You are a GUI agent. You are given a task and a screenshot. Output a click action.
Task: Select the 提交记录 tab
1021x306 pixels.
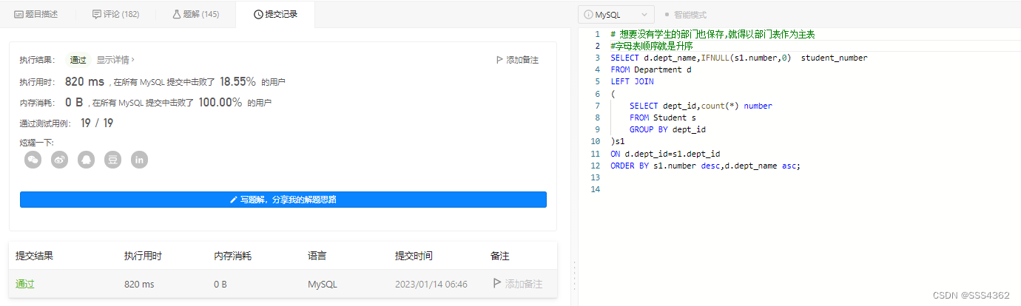tap(275, 14)
